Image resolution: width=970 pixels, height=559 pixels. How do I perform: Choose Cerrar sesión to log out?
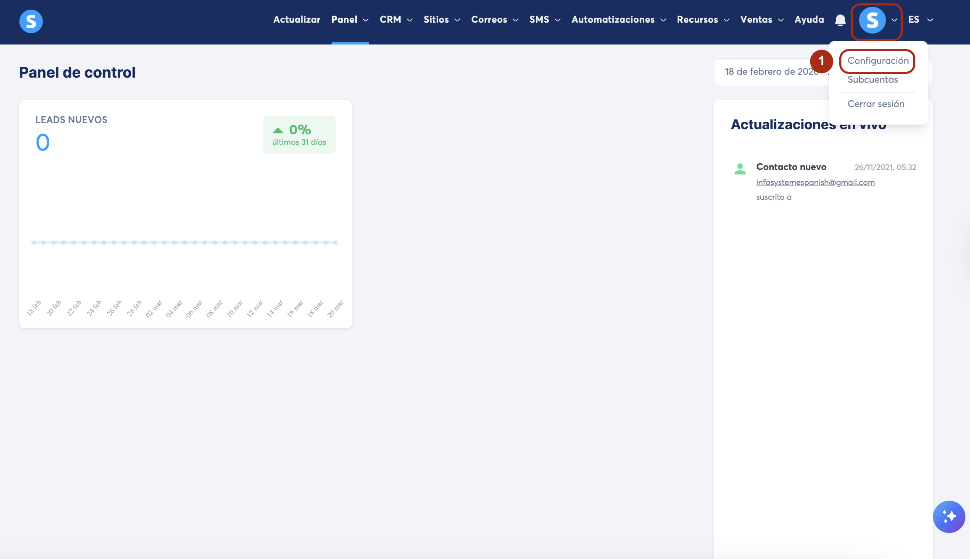coord(875,104)
